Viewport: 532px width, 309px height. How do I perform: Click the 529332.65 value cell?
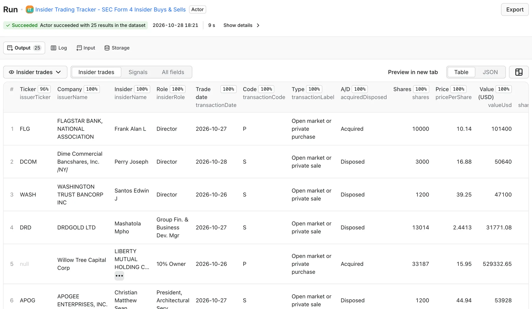pos(497,264)
